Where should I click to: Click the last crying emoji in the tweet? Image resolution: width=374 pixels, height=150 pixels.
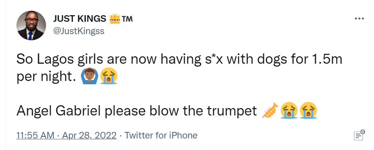(x=308, y=111)
